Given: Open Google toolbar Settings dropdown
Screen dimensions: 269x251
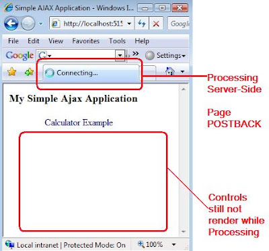Looking at the screenshot, I should pyautogui.click(x=165, y=55).
